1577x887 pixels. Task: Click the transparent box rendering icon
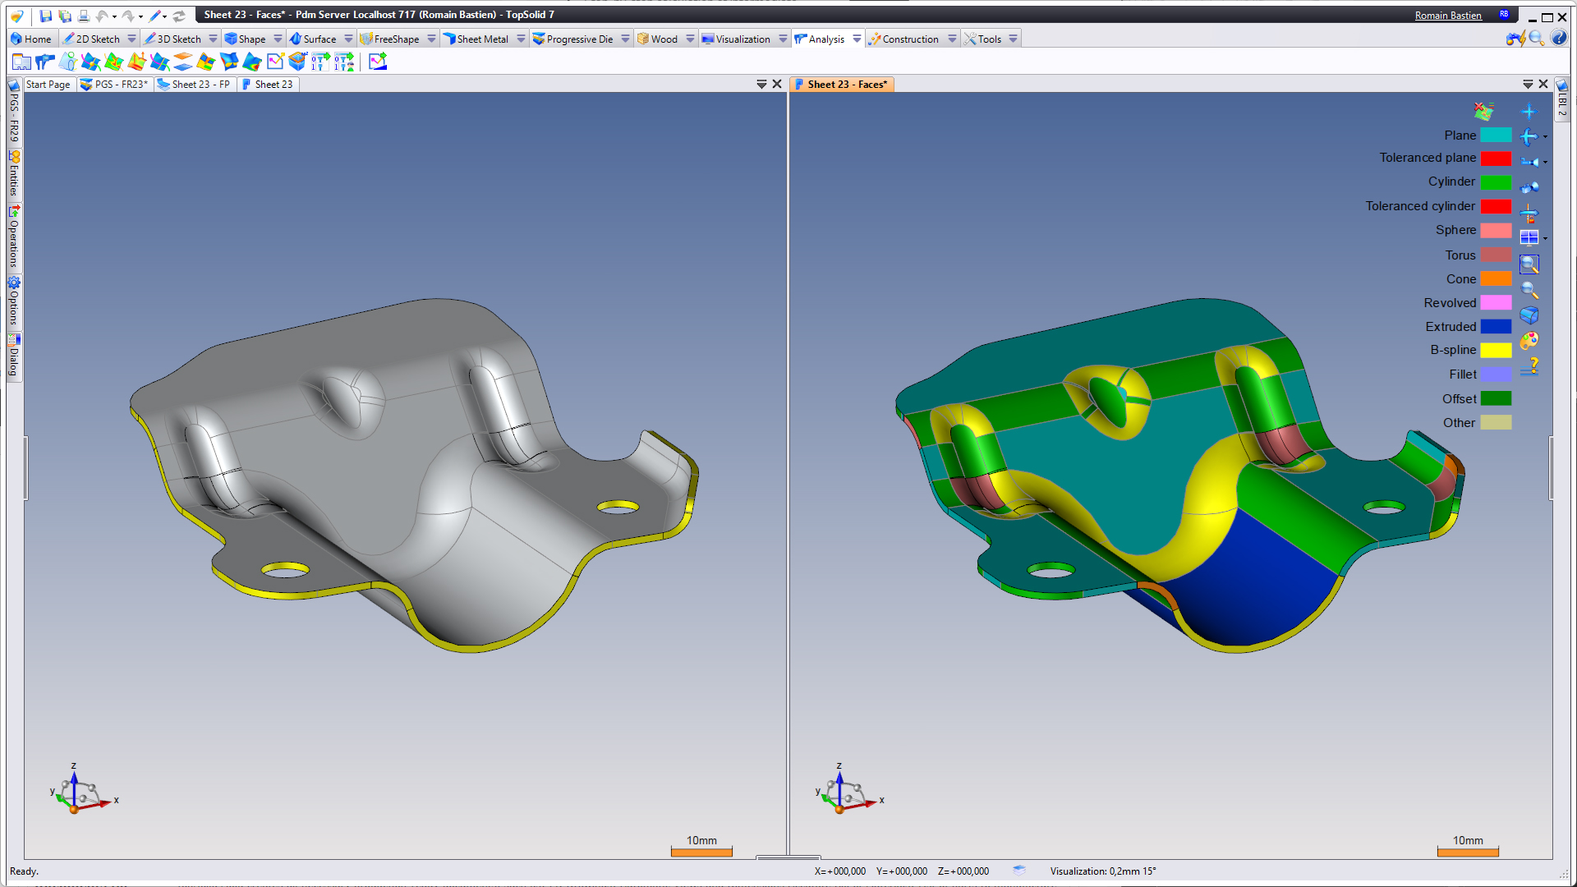(1529, 315)
